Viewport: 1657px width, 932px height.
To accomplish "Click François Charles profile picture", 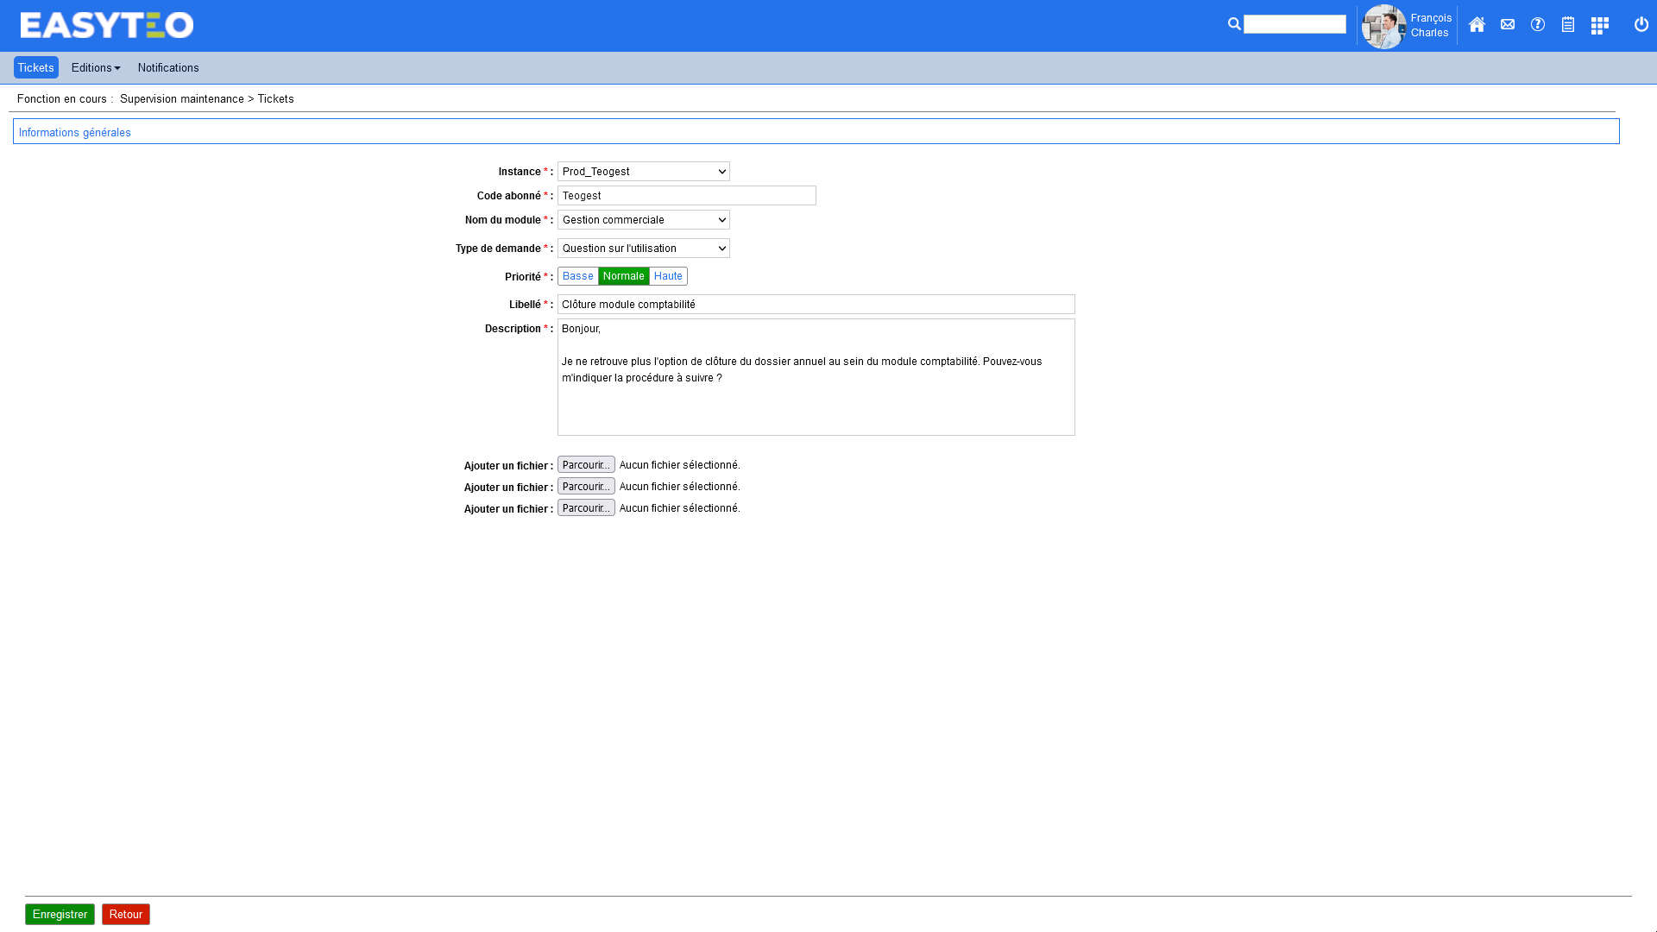I will 1383,27.
